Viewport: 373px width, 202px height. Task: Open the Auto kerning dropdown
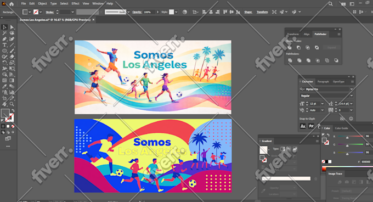(x=323, y=110)
